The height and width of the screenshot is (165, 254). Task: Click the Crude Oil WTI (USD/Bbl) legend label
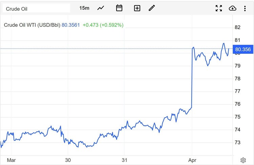(x=32, y=25)
